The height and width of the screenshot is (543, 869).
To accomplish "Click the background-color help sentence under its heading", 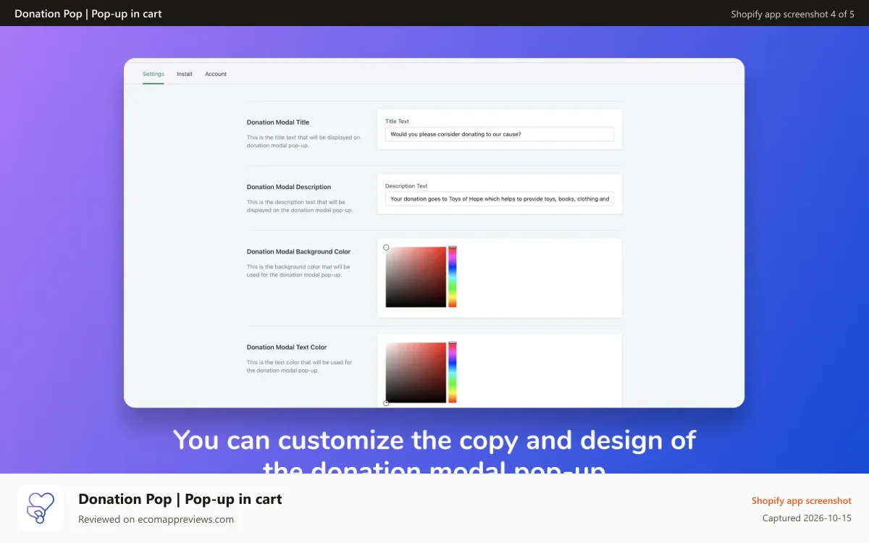I will pyautogui.click(x=298, y=271).
